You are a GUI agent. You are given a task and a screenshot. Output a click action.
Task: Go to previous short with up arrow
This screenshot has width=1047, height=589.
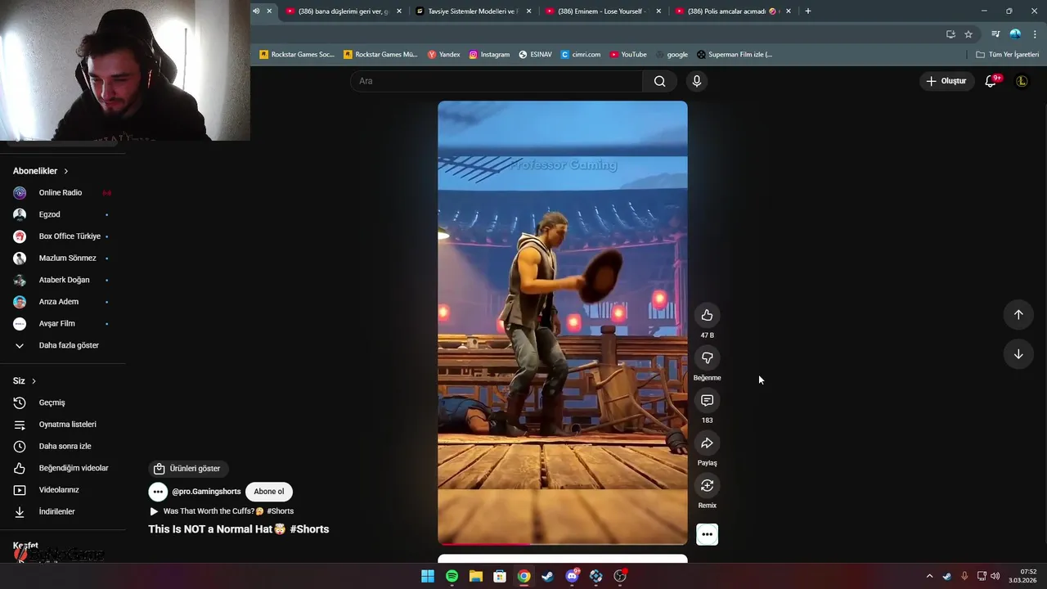point(1018,314)
